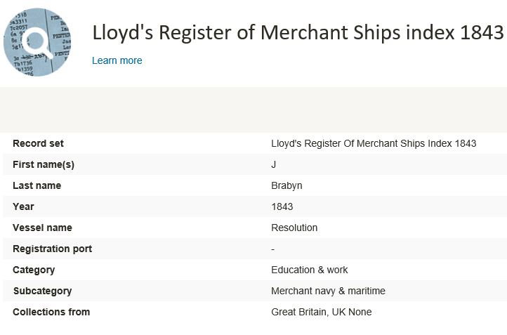
Task: Click the Lloyd's Register 1843 page title
Action: click(298, 32)
